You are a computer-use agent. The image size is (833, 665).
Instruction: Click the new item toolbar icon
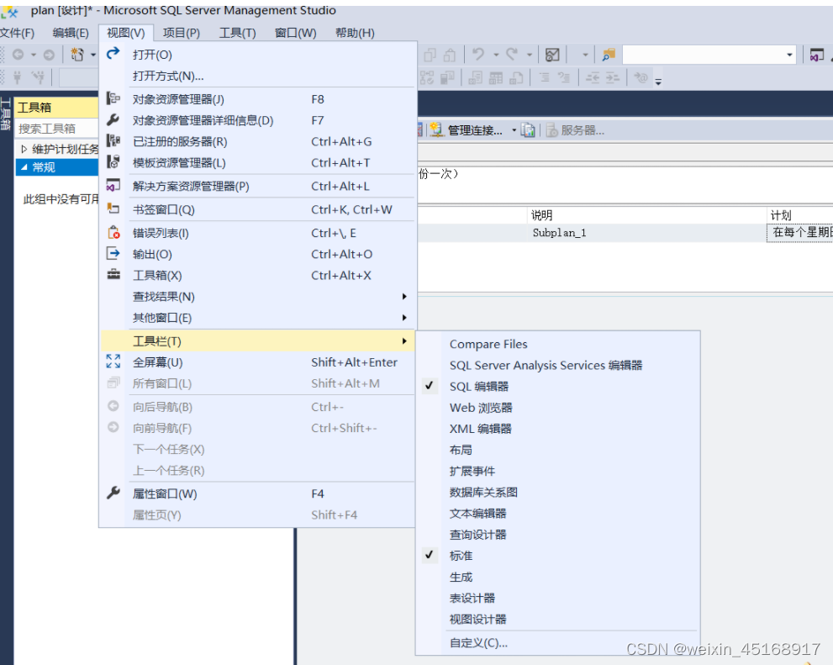point(77,55)
